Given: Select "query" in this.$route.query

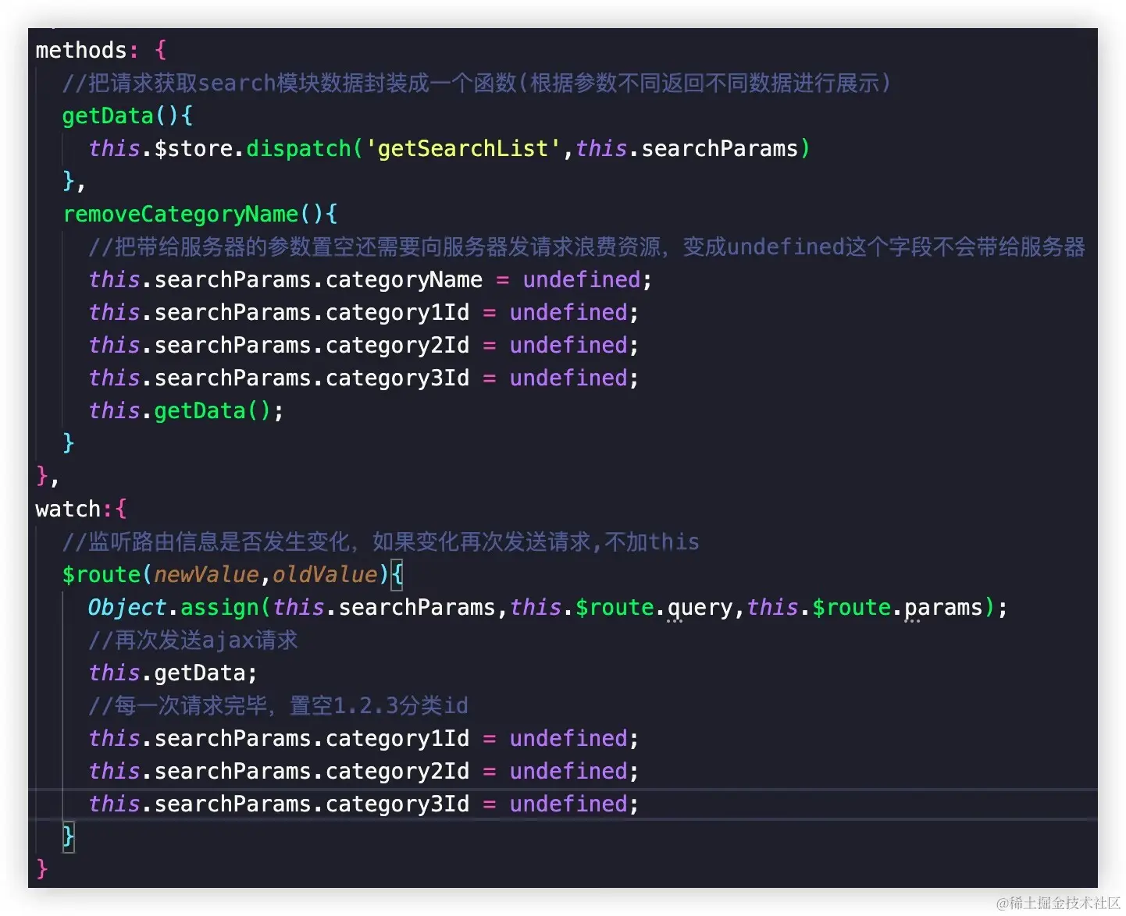Looking at the screenshot, I should pyautogui.click(x=700, y=608).
